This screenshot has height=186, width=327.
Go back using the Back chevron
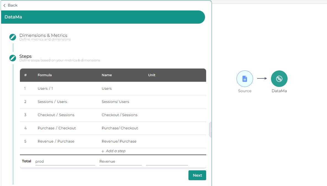point(4,6)
